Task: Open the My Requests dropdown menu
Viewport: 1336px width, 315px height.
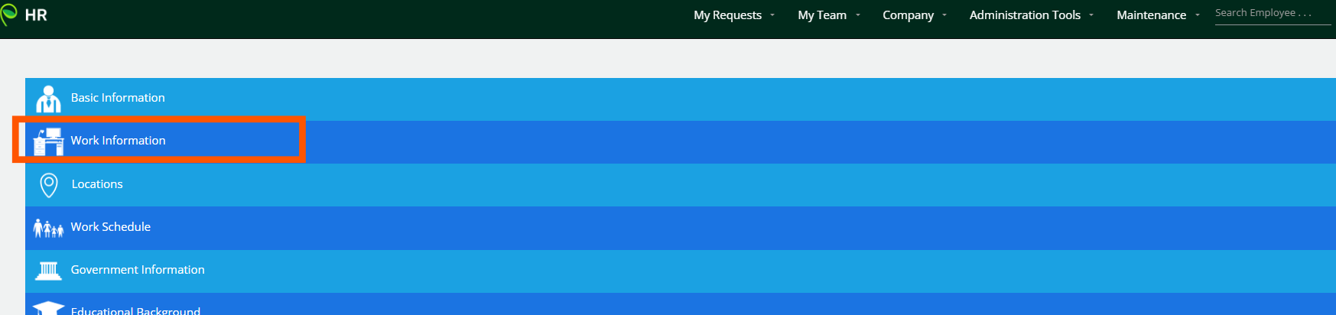Action: click(x=733, y=15)
